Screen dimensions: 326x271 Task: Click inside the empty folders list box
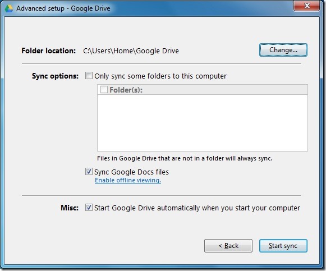(x=203, y=123)
